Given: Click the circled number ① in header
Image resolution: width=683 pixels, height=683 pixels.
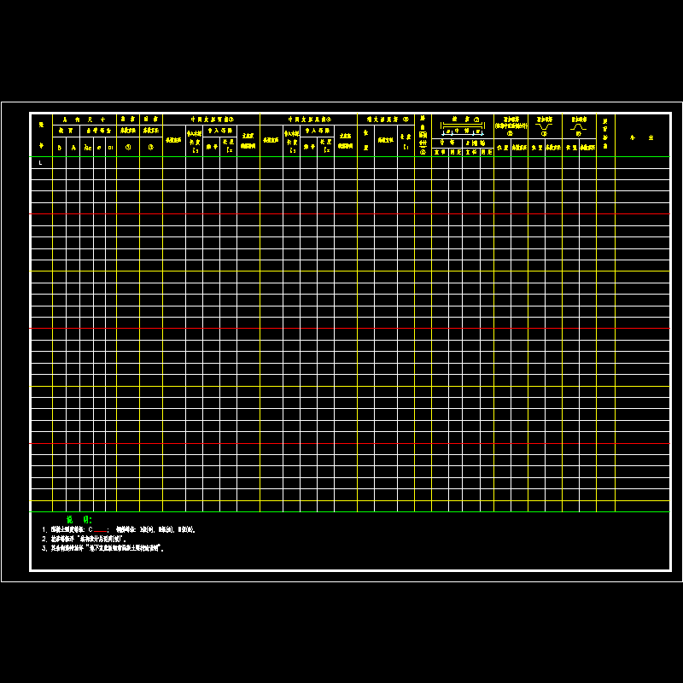Looking at the screenshot, I should coord(128,147).
